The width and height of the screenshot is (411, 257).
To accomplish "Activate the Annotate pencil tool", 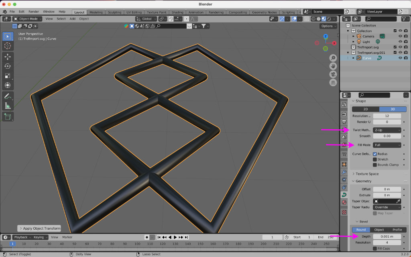I will coord(8,96).
